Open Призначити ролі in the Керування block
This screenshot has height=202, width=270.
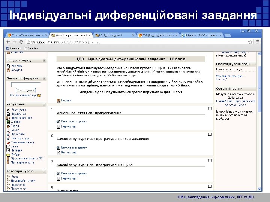(21, 118)
